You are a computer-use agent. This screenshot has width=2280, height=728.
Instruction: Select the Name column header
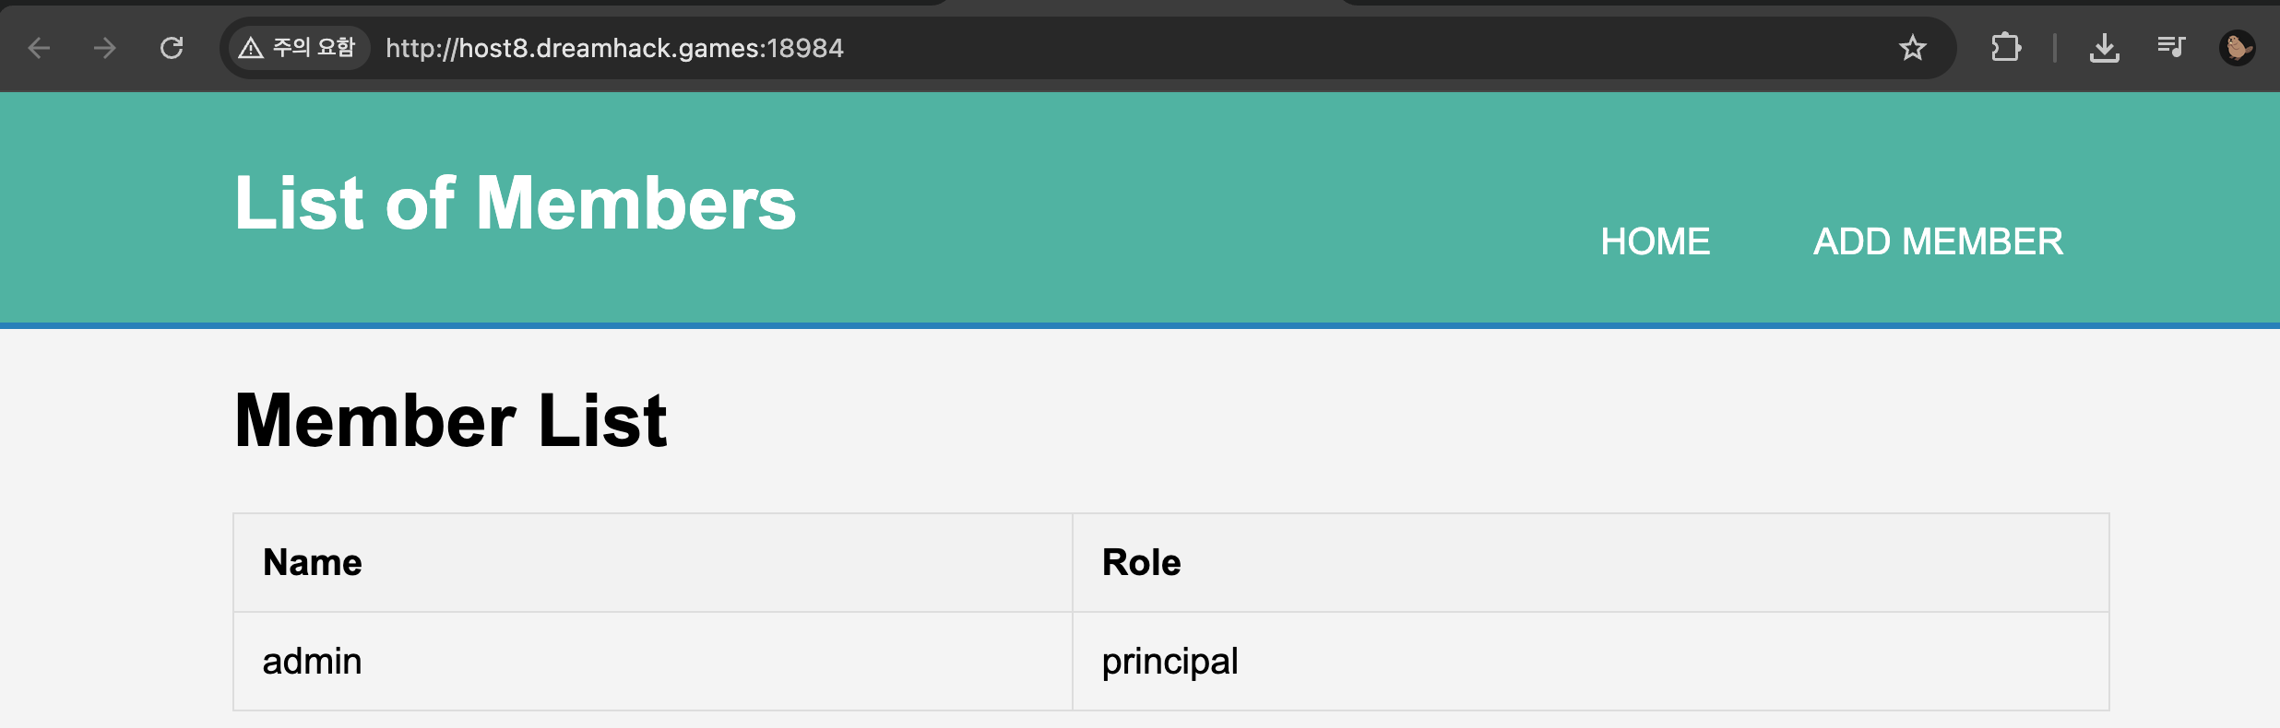pos(653,563)
